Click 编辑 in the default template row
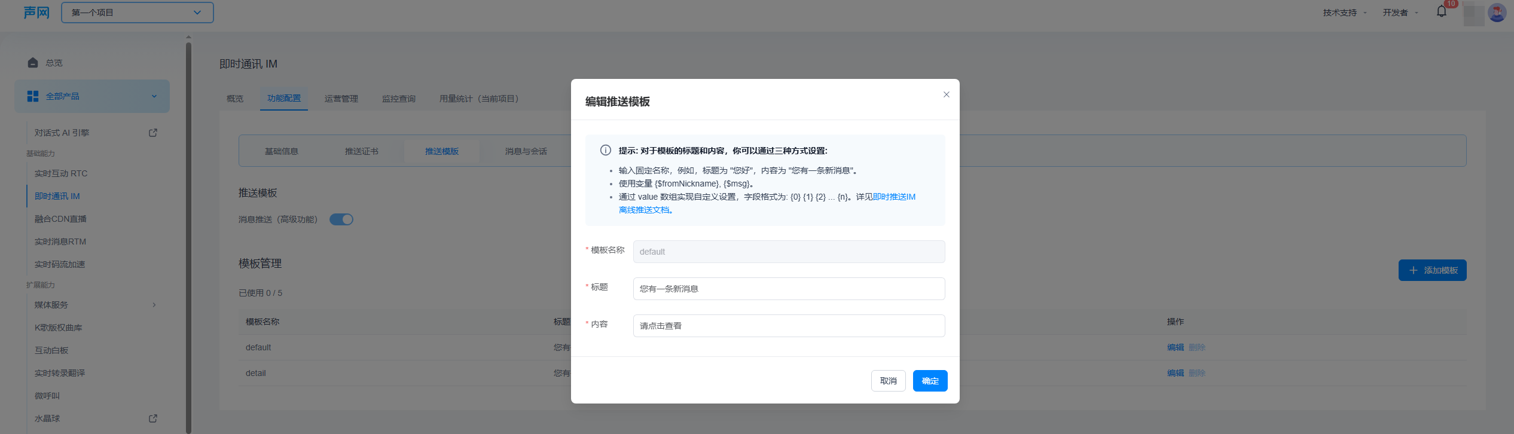 coord(1176,347)
